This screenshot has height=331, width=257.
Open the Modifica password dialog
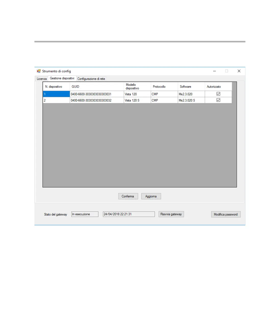point(226,214)
